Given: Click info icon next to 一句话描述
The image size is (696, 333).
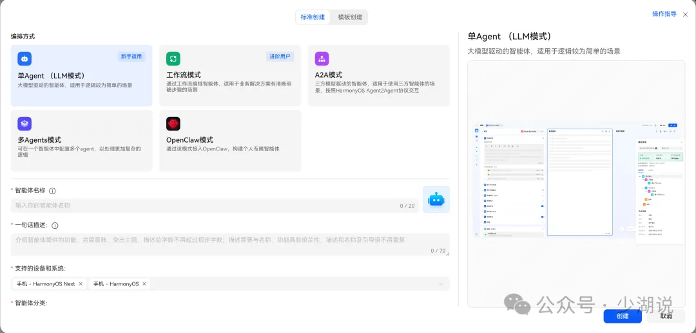Looking at the screenshot, I should 55,226.
